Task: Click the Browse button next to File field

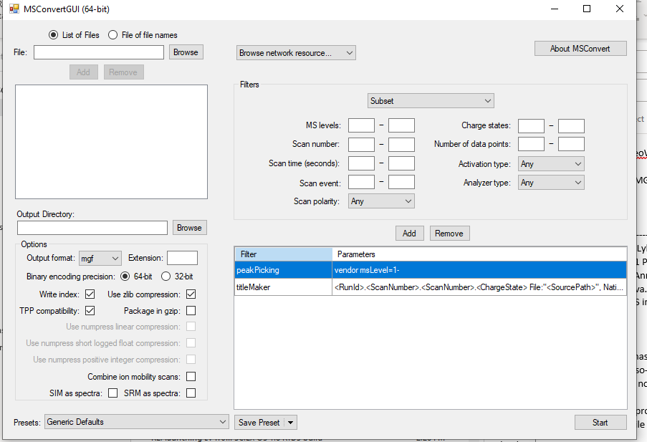Action: [x=186, y=52]
